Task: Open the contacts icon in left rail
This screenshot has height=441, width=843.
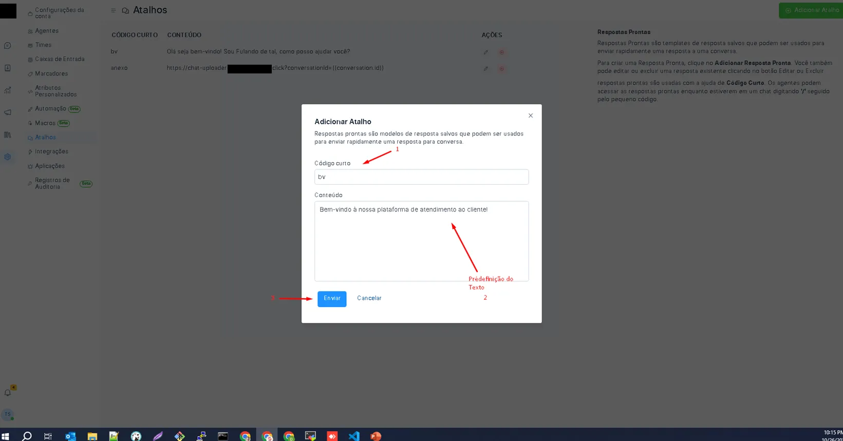Action: (x=8, y=68)
